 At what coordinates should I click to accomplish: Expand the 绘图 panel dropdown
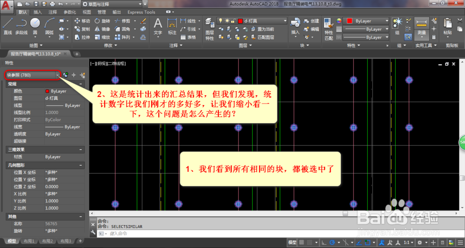(36, 46)
